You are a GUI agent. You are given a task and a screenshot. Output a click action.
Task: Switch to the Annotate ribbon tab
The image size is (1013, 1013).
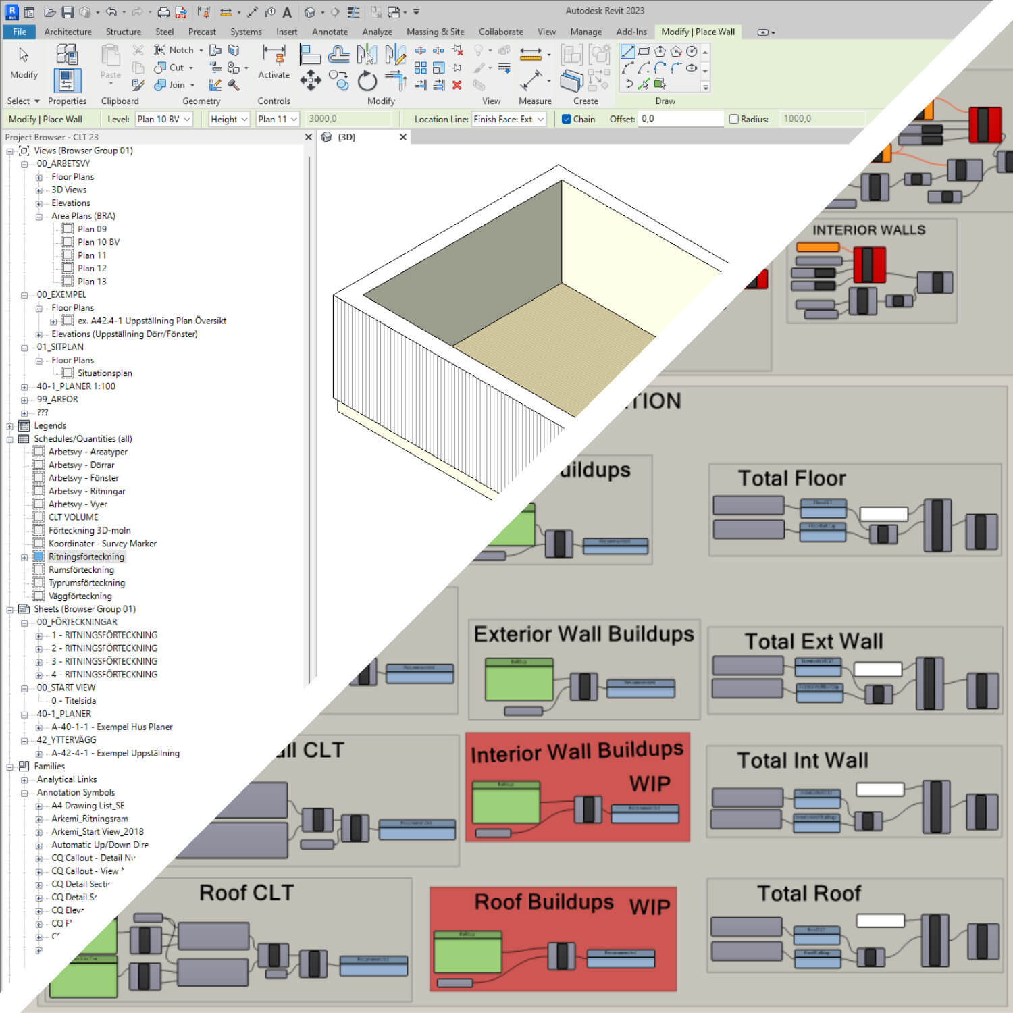[x=330, y=32]
